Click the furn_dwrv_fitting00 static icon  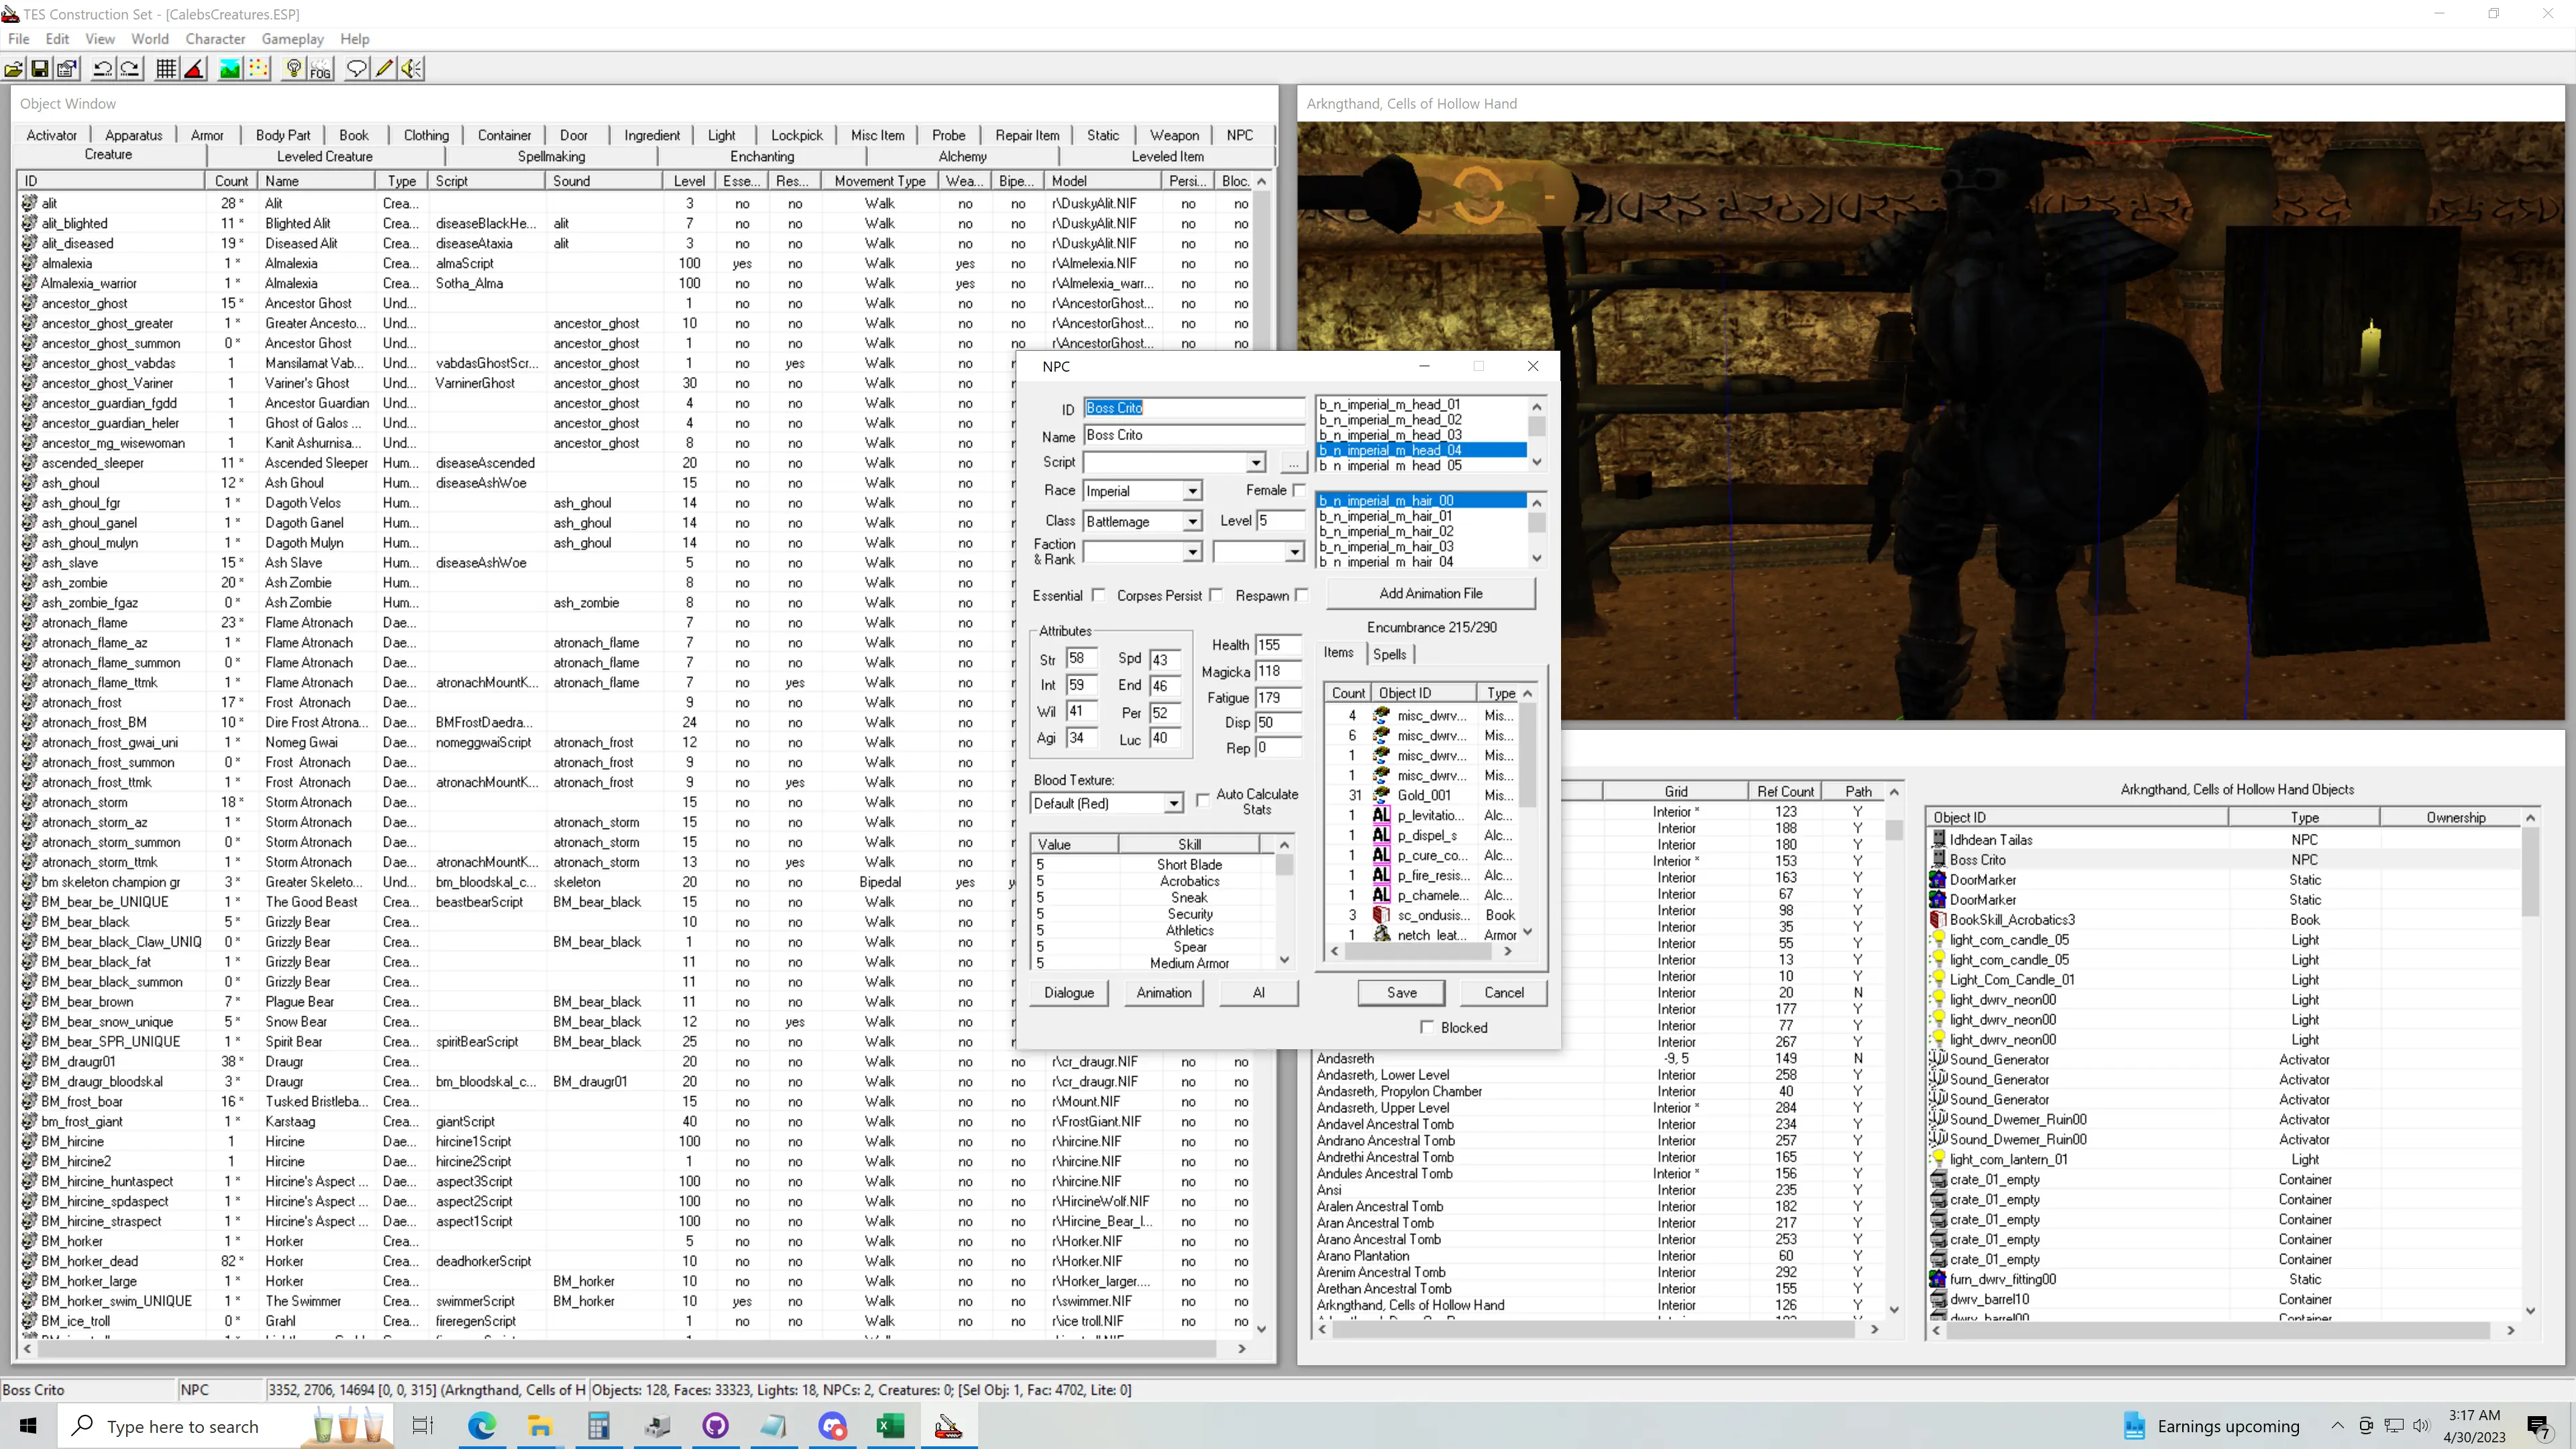tap(1938, 1279)
